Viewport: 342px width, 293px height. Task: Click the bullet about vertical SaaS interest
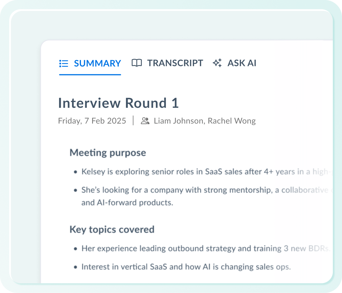coord(182,267)
